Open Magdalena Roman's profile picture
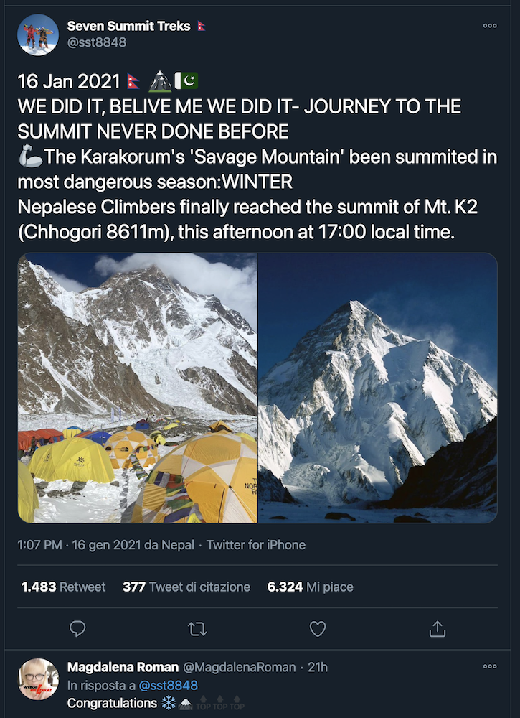The image size is (520, 718). [x=38, y=679]
